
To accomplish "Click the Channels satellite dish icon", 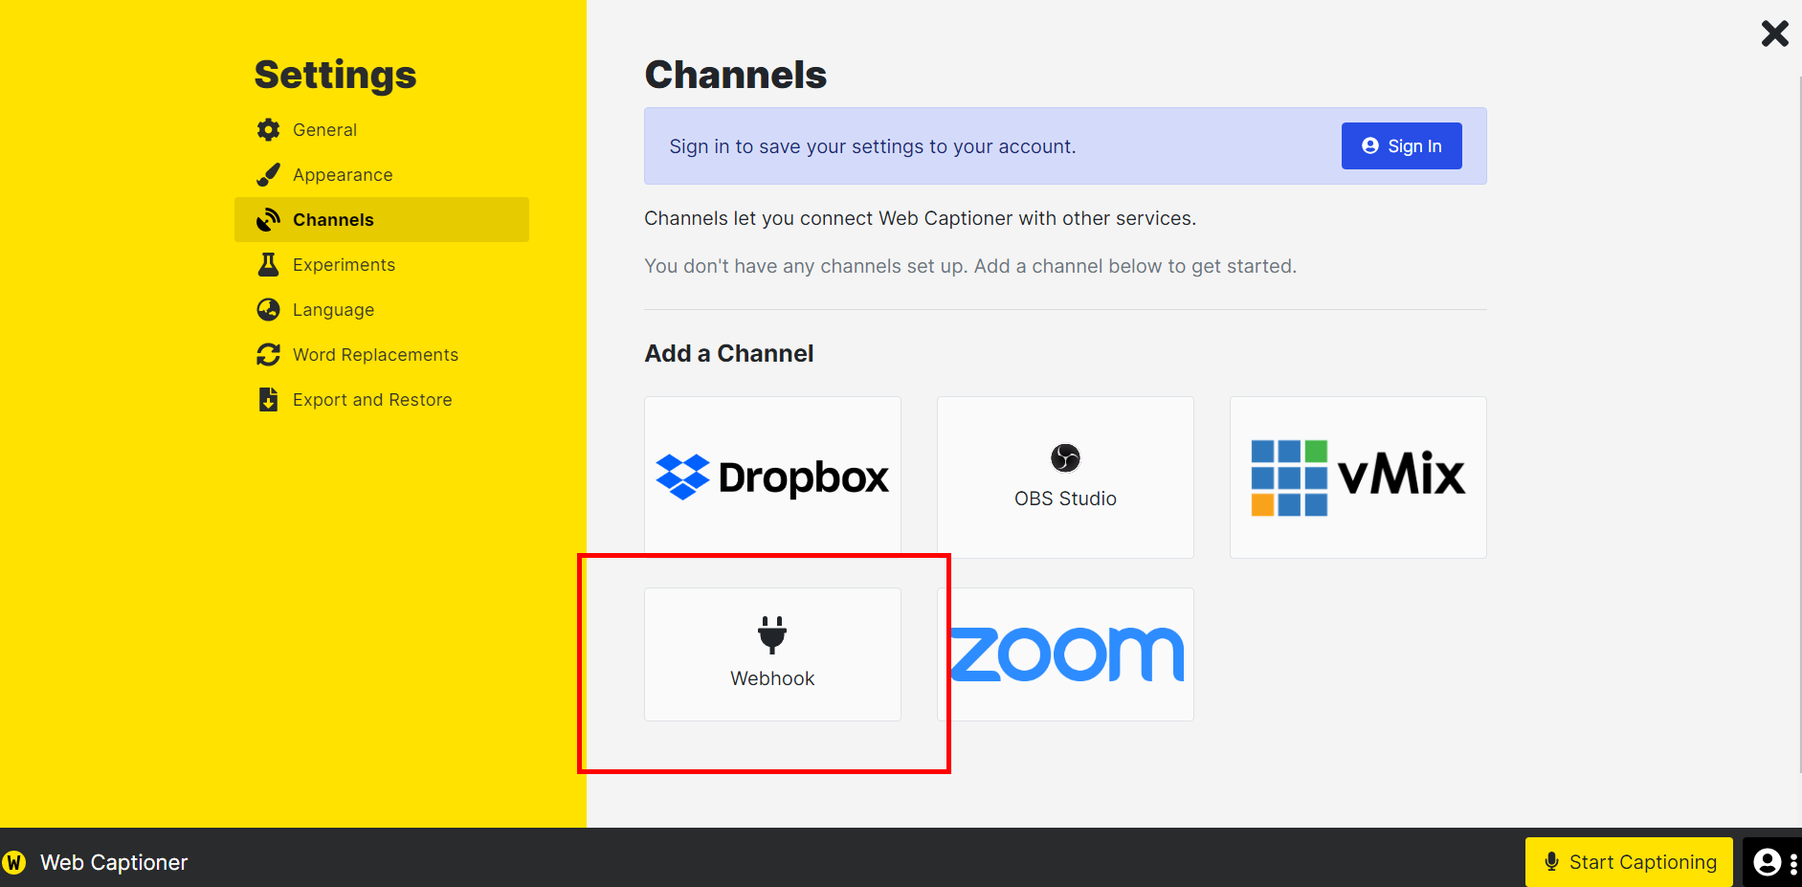I will tap(269, 220).
